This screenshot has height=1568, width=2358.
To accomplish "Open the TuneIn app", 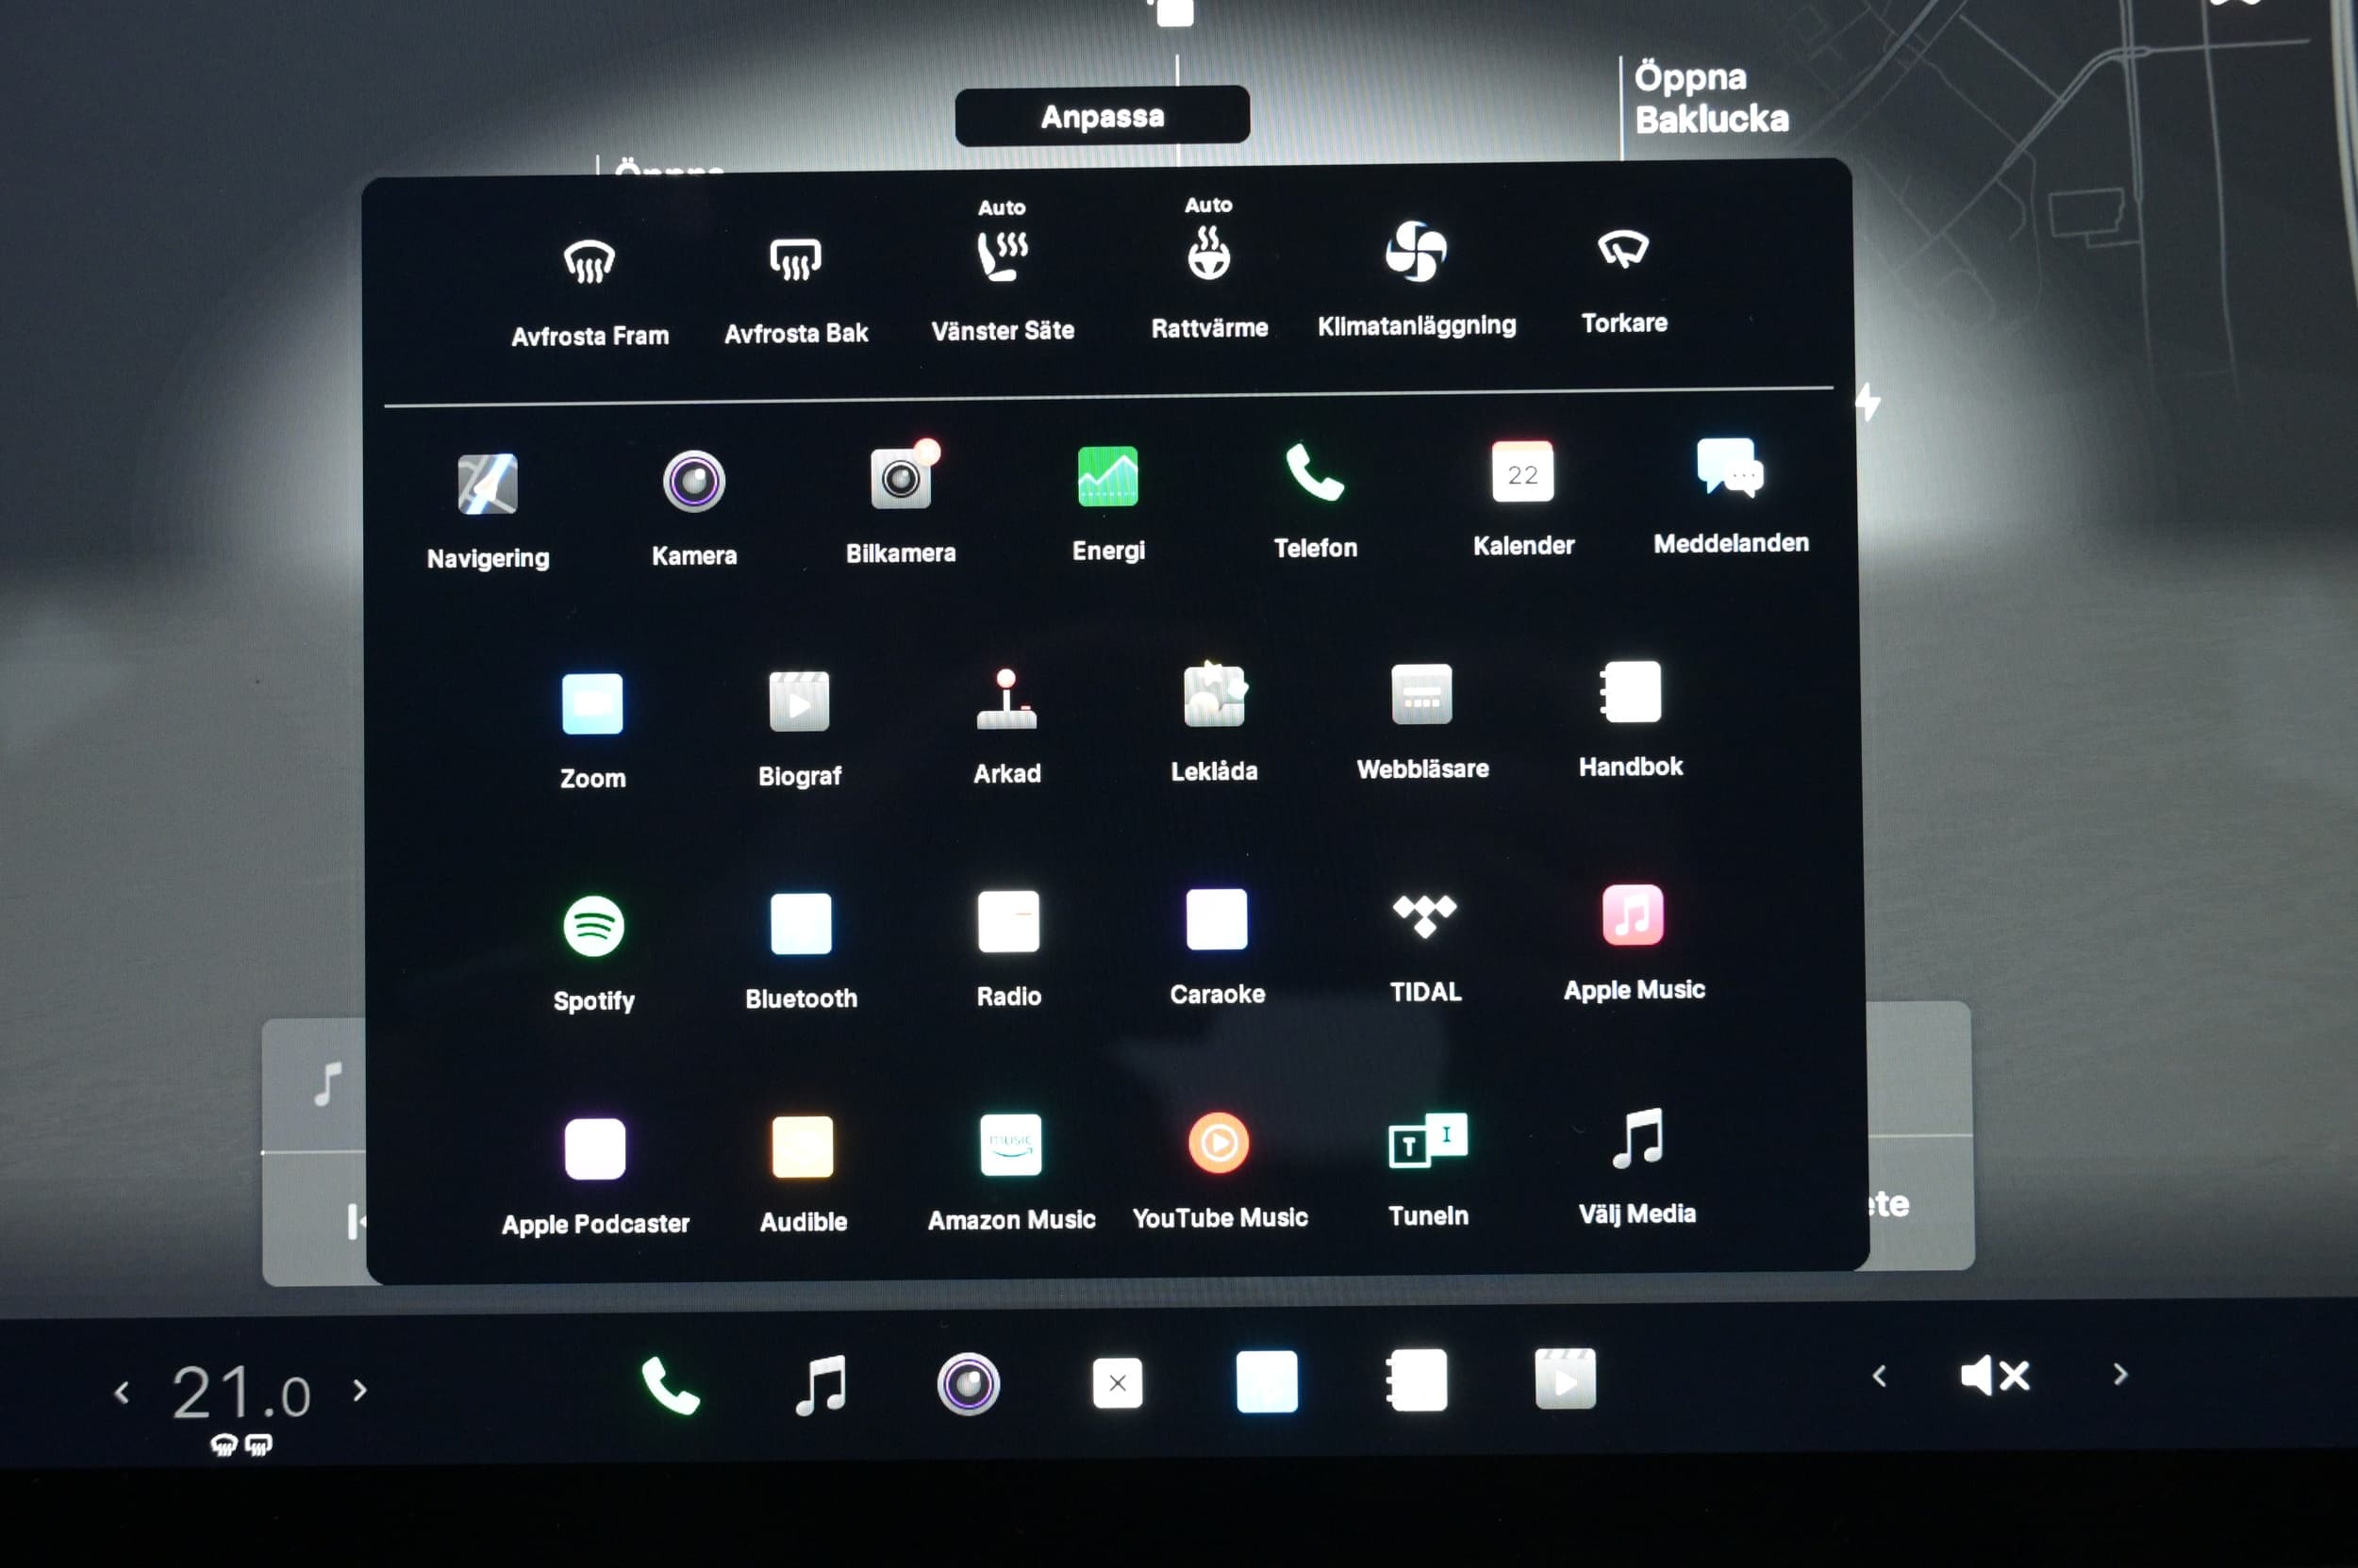I will click(1429, 1168).
